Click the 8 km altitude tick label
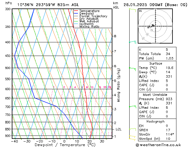Image resolution: width=190 pixels, height=147 pixels. pos(115,36)
